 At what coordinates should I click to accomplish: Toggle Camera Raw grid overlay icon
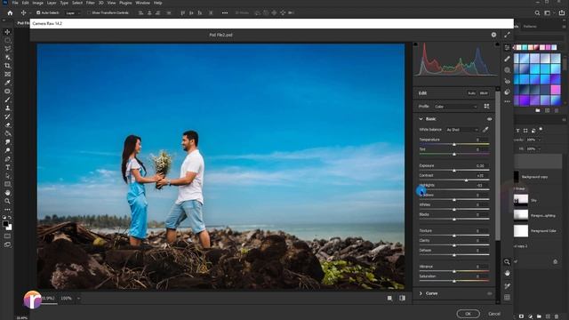click(507, 298)
